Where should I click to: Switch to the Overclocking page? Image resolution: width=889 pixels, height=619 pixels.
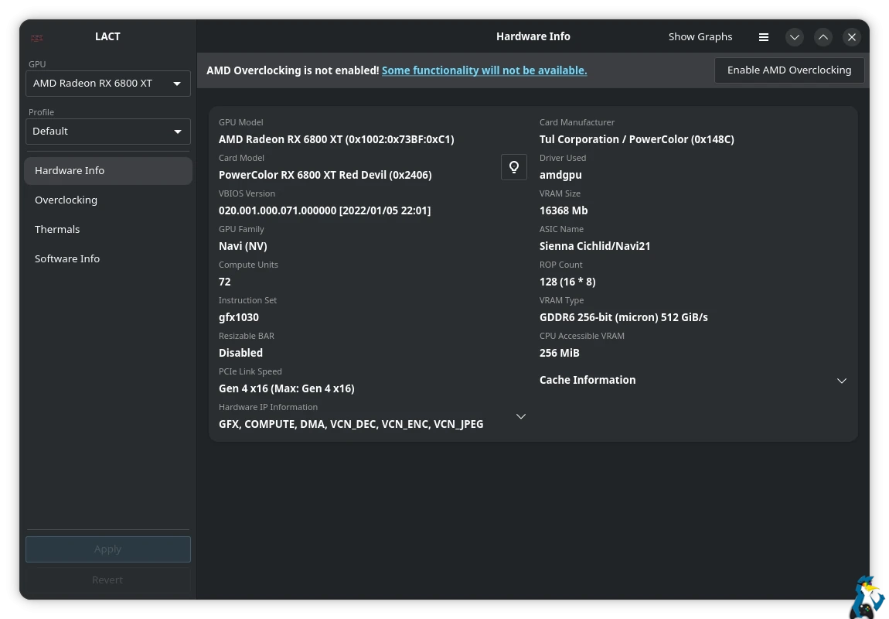point(66,200)
